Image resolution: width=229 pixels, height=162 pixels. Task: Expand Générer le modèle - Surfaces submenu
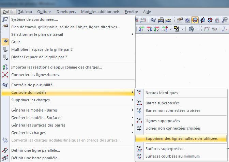[68, 118]
